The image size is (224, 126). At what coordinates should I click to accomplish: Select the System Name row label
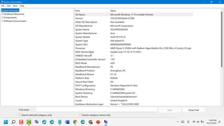[x=82, y=29]
